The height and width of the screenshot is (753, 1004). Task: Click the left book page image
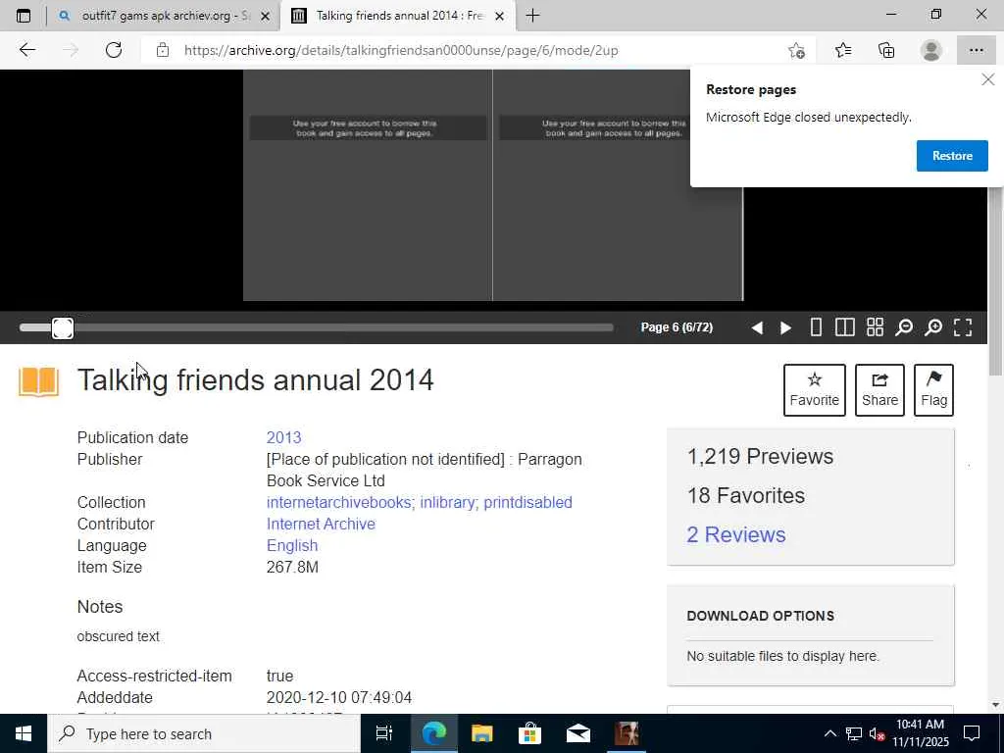(368, 185)
